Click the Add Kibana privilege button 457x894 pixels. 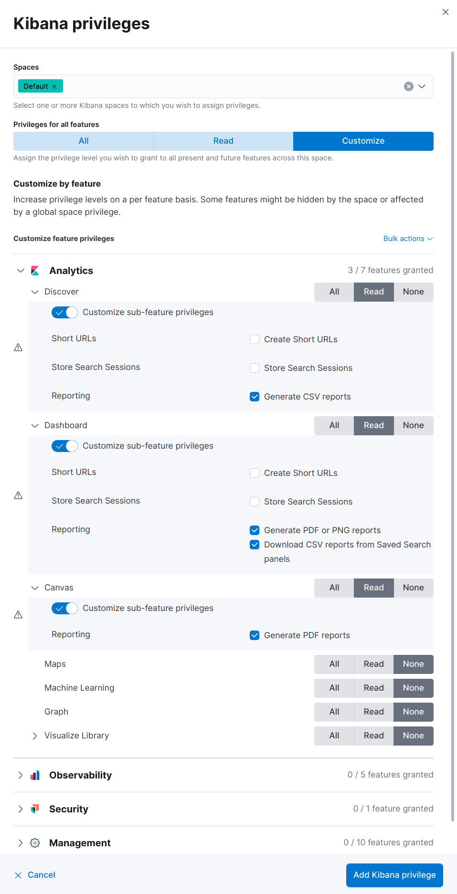(x=394, y=875)
